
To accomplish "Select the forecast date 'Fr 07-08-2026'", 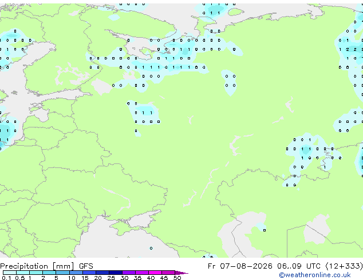I will click(240, 266).
